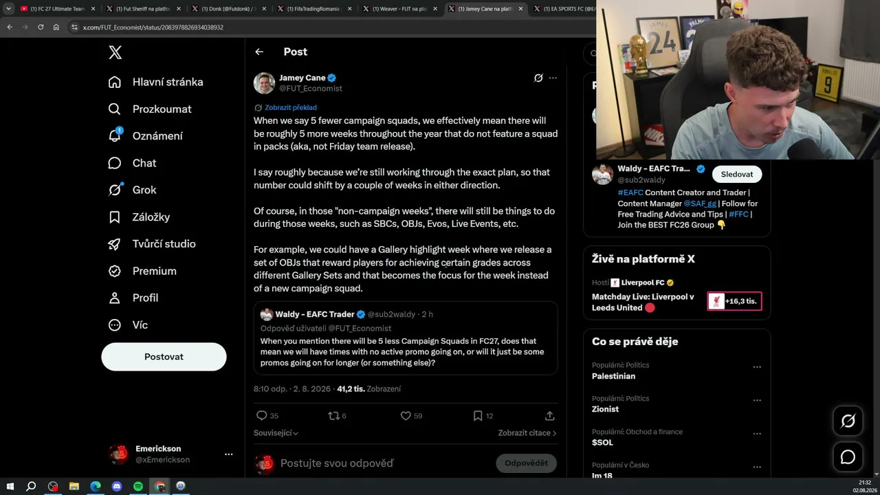Viewport: 880px width, 495px height.
Task: Open Waldy's quoted post @sub2waldy handle
Action: click(392, 314)
